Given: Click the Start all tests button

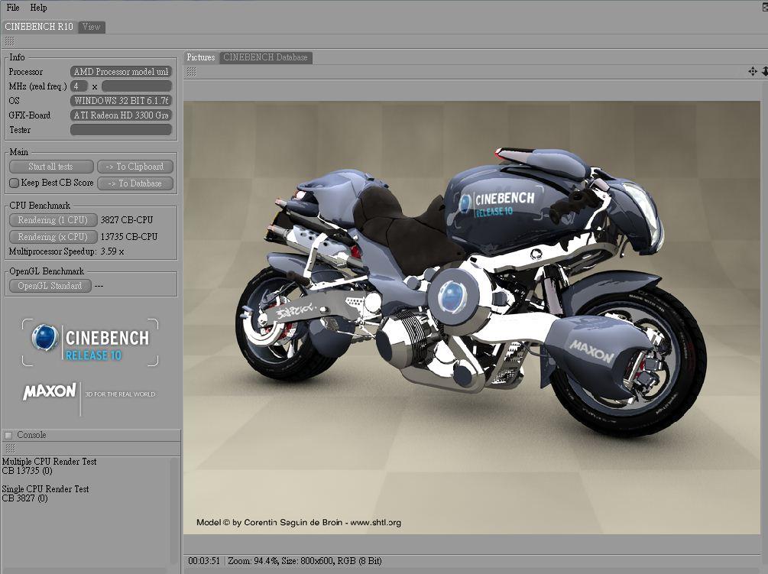Looking at the screenshot, I should click(x=51, y=167).
